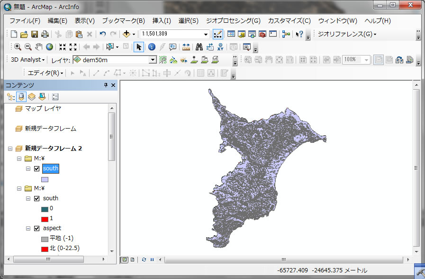Open the map scale dropdown
Screen dimensions: 425x279
click(206, 34)
